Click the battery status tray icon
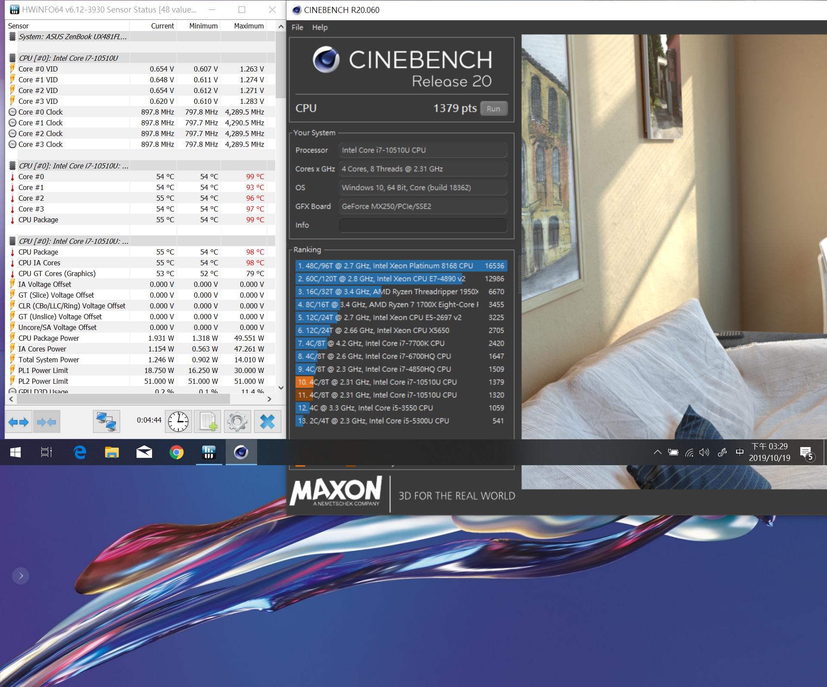Viewport: 827px width, 687px height. tap(673, 452)
